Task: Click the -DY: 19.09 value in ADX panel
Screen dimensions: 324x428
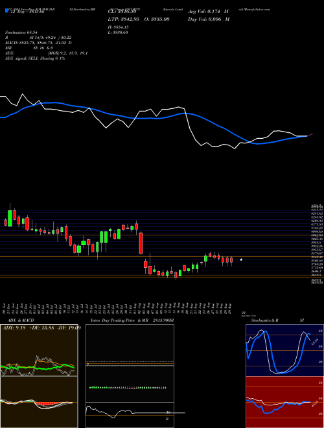Action: pos(69,327)
